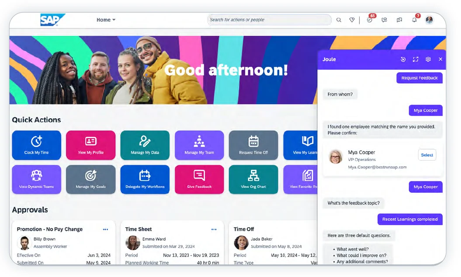Open Manage My Goals quick action
The image size is (461, 277).
[x=90, y=179]
